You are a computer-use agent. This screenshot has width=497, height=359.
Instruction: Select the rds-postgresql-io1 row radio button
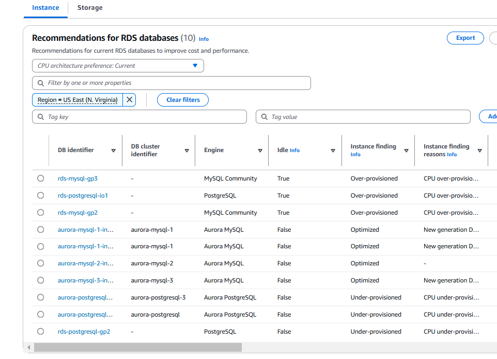coord(40,195)
